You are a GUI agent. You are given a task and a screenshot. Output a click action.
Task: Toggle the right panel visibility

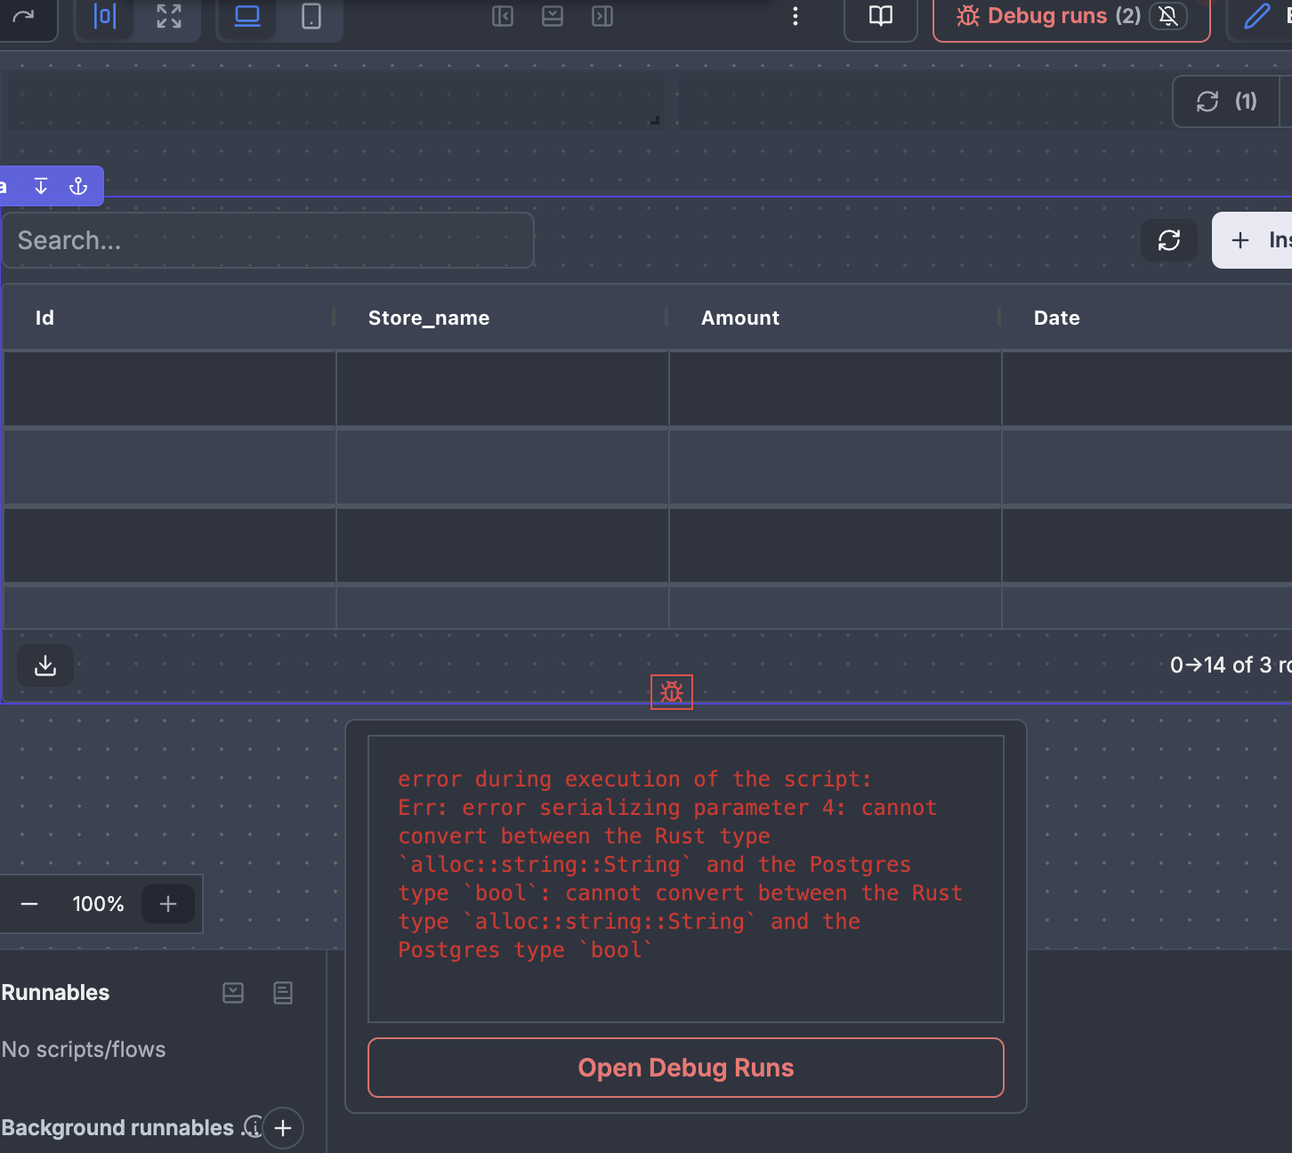coord(602,16)
